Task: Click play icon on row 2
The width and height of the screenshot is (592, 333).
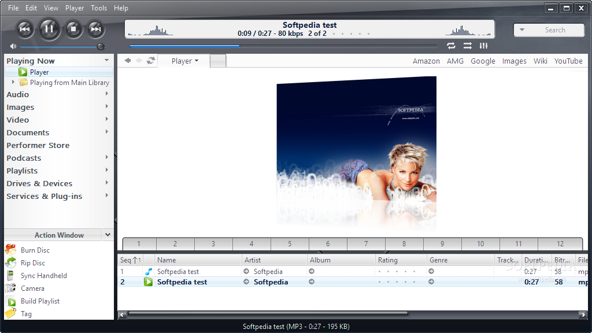Action: [149, 282]
